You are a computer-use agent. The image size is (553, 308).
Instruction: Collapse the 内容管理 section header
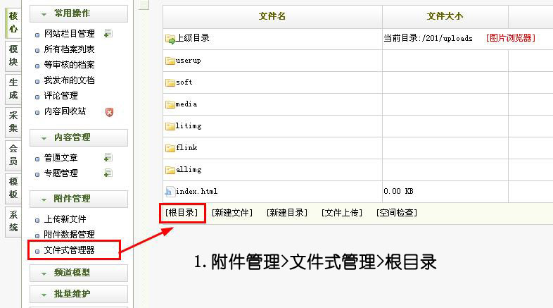tap(78, 137)
